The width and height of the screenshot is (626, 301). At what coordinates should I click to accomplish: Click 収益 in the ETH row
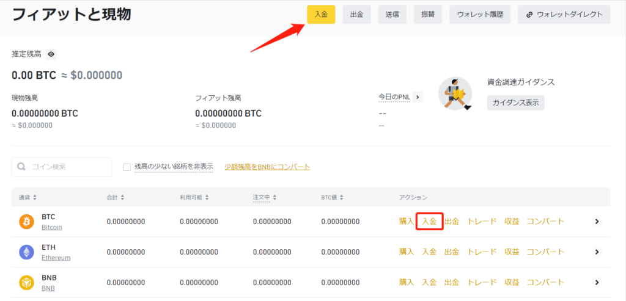pyautogui.click(x=512, y=252)
